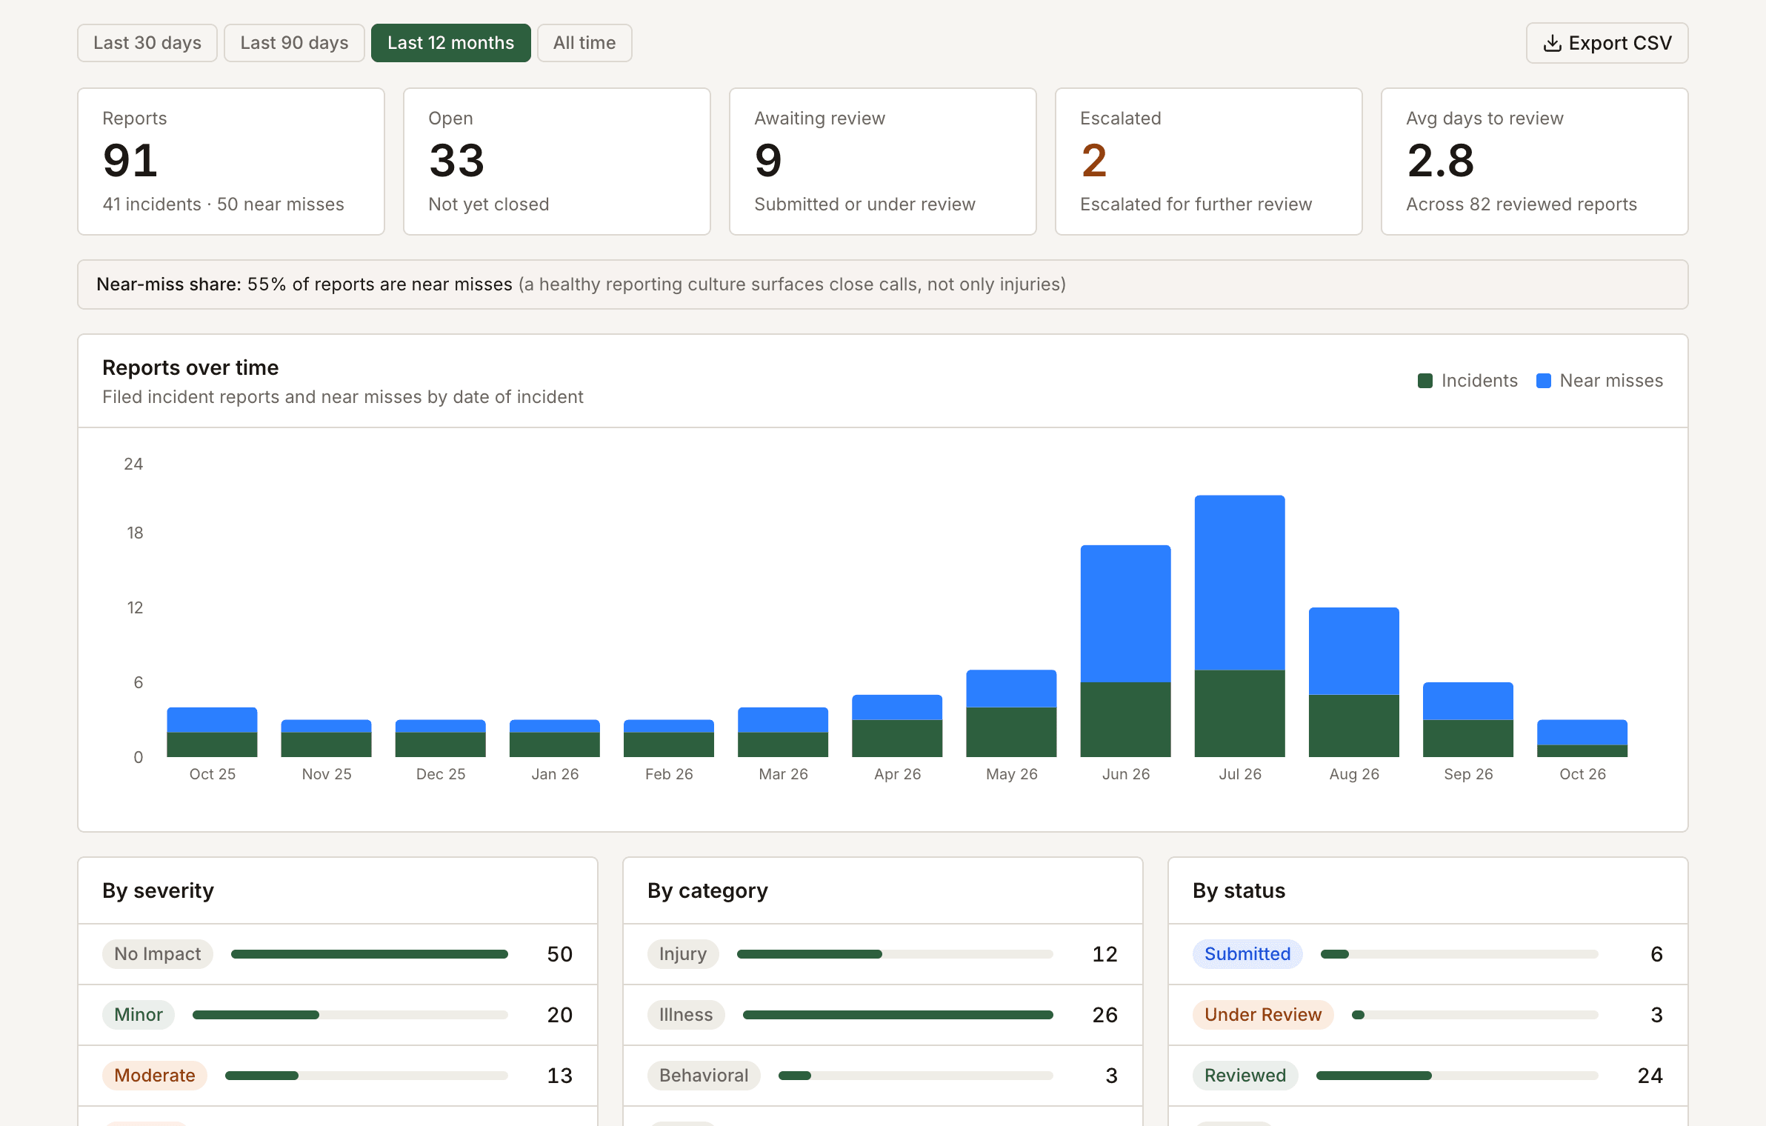Click the Apr 26 stacked bar
This screenshot has width=1766, height=1126.
click(897, 726)
